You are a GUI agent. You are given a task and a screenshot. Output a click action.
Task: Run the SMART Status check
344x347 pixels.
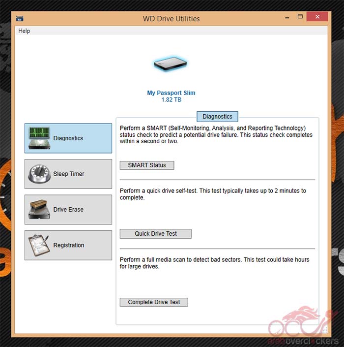[147, 165]
